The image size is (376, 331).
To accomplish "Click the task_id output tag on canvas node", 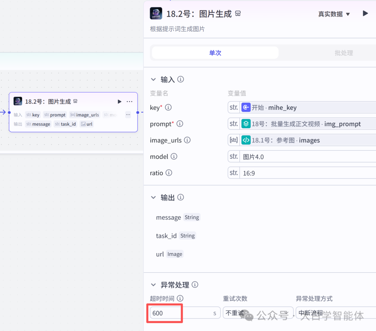I will 65,124.
